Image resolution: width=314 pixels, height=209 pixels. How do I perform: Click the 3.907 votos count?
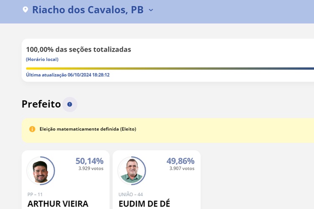(182, 168)
